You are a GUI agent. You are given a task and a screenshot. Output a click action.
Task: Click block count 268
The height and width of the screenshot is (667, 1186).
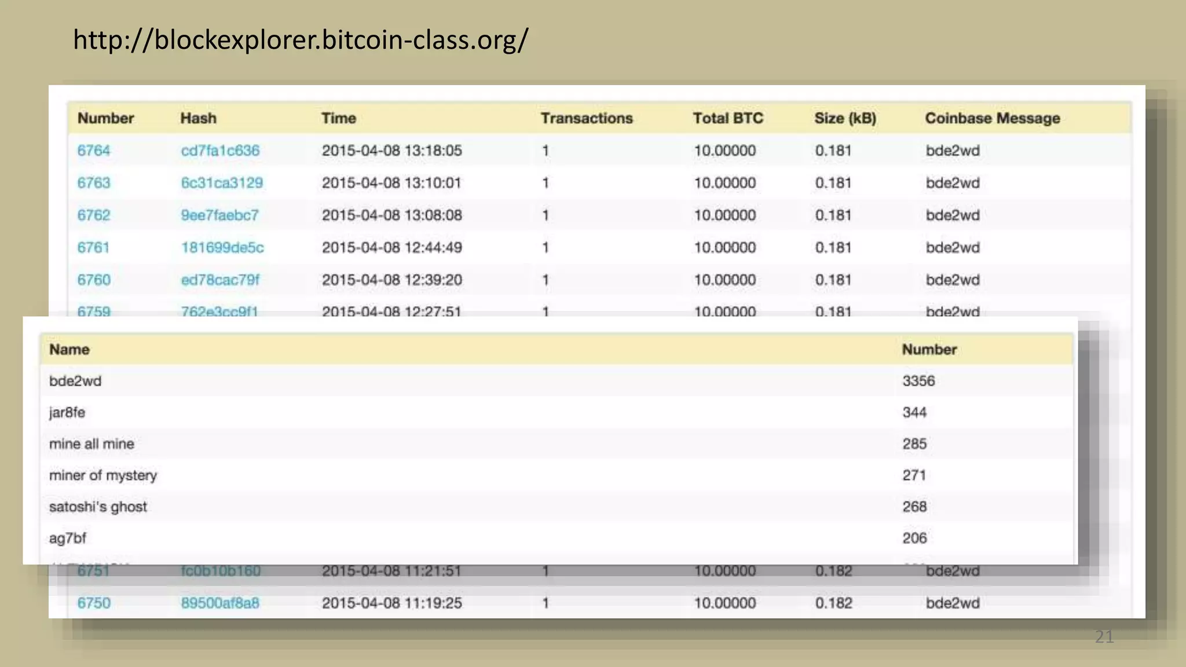point(914,507)
